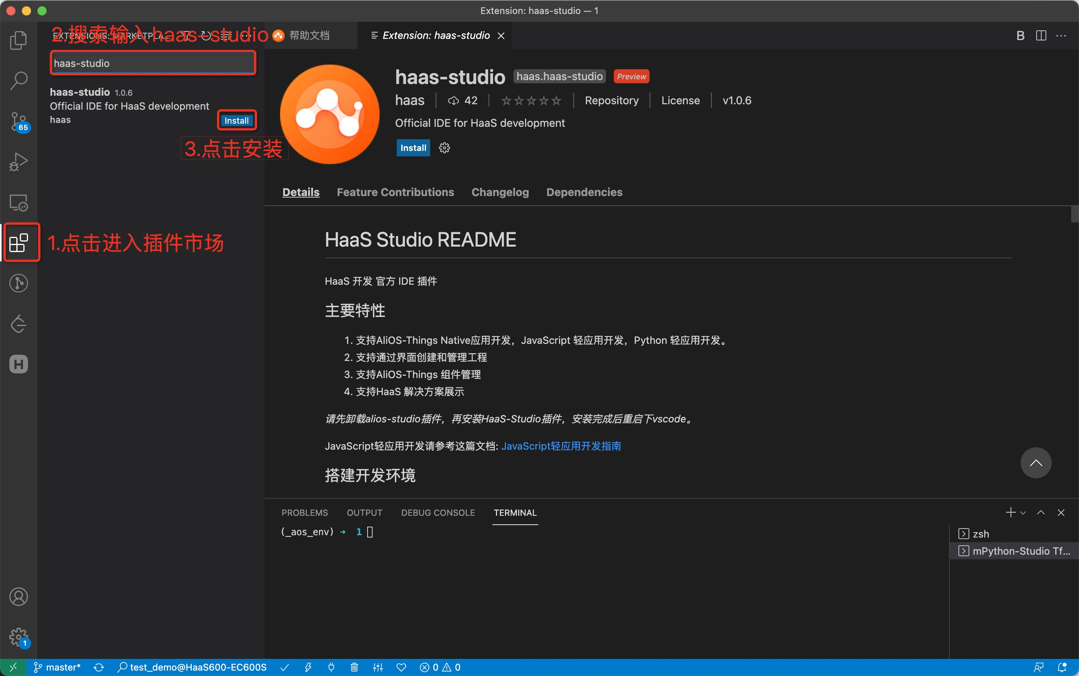Click the heart icon in status bar

tap(401, 667)
